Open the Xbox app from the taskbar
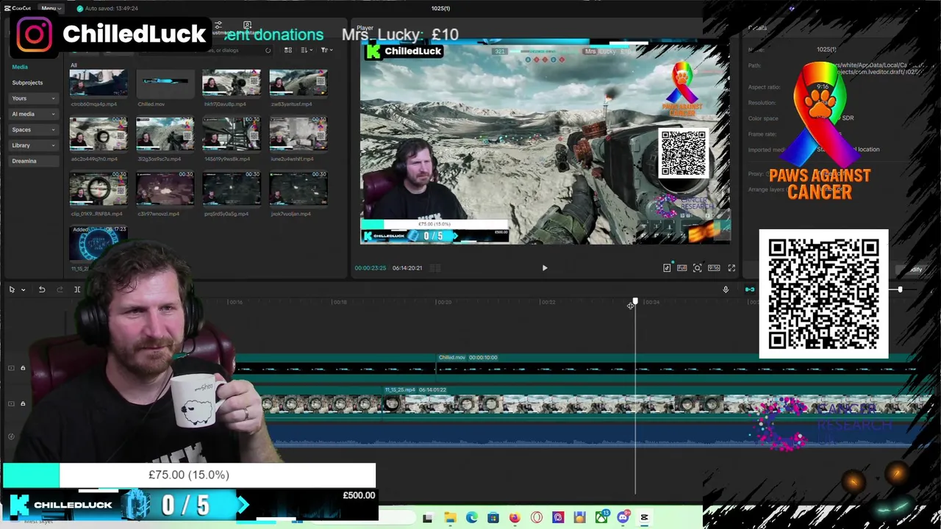941x529 pixels. pyautogui.click(x=601, y=518)
